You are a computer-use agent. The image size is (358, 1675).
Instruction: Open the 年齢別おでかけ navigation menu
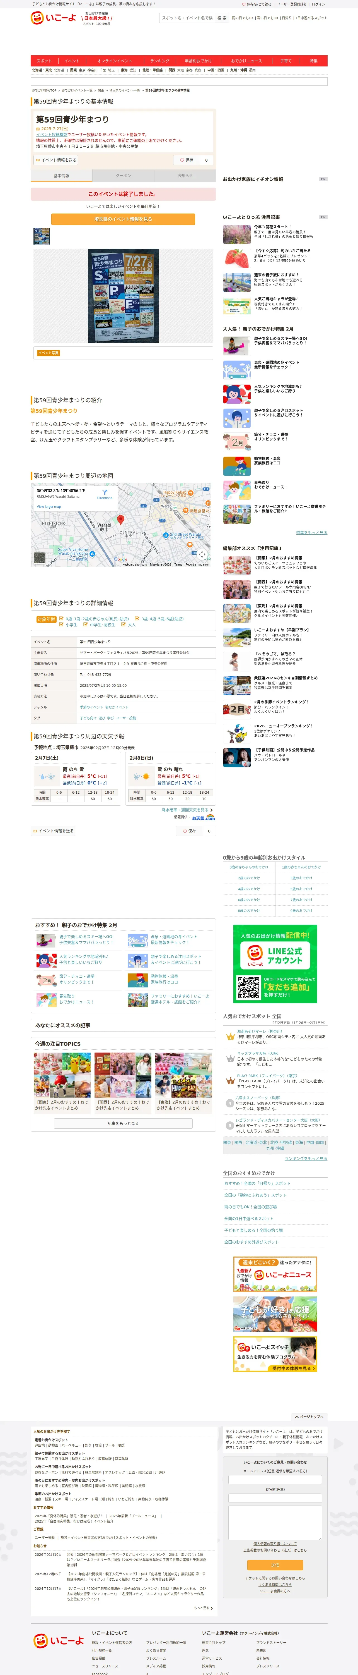[x=198, y=61]
